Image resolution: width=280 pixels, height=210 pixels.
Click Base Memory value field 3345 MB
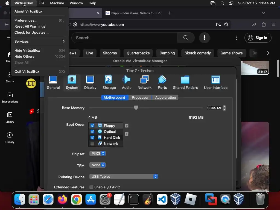[215, 108]
